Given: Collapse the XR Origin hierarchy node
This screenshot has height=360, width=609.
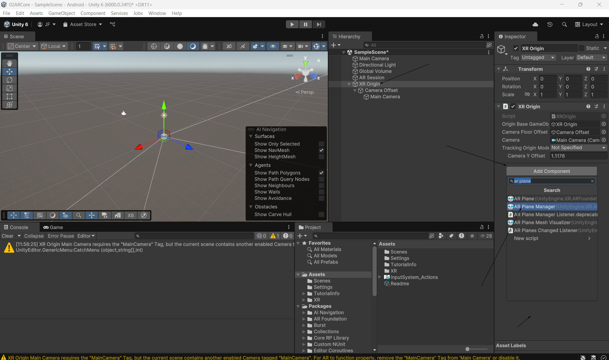Looking at the screenshot, I should tap(349, 84).
